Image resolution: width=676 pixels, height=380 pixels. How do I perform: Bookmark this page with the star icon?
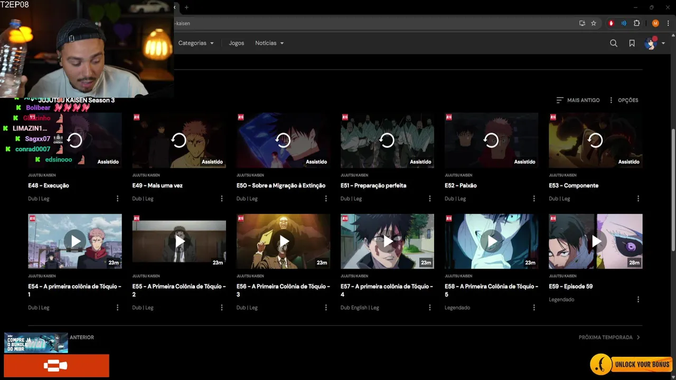(594, 23)
